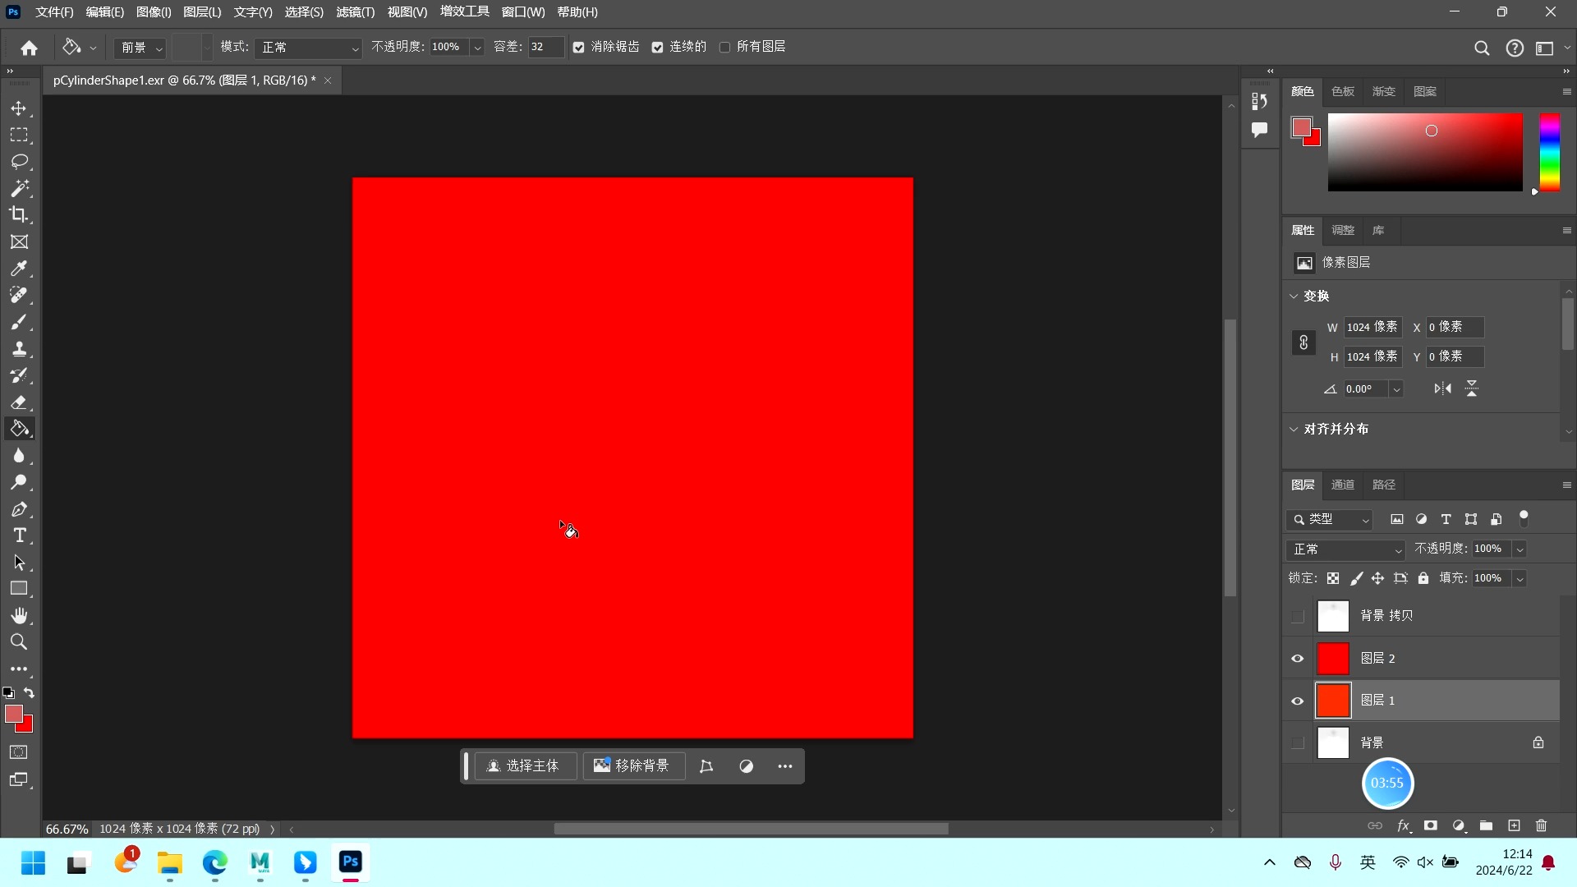Toggle the 消除锯齿 checkbox
This screenshot has width=1577, height=887.
pos(578,48)
